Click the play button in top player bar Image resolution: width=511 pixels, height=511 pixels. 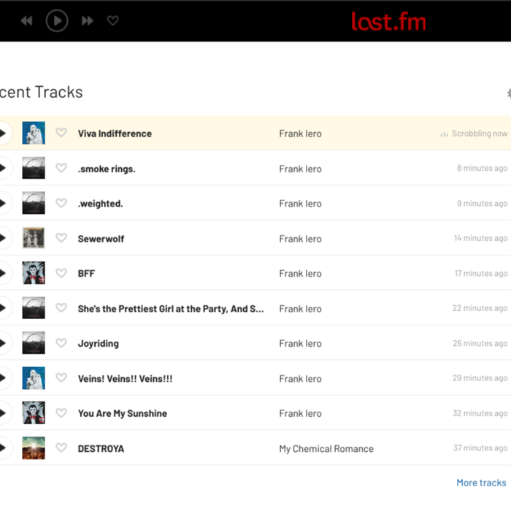(57, 20)
